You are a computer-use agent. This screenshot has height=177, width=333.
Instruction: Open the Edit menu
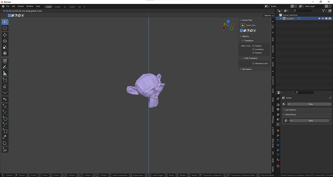[x=14, y=6]
